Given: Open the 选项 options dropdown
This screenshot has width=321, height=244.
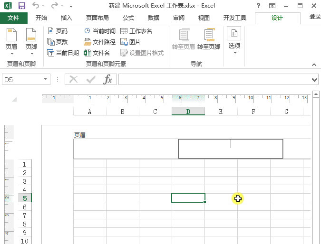Looking at the screenshot, I should [x=234, y=40].
